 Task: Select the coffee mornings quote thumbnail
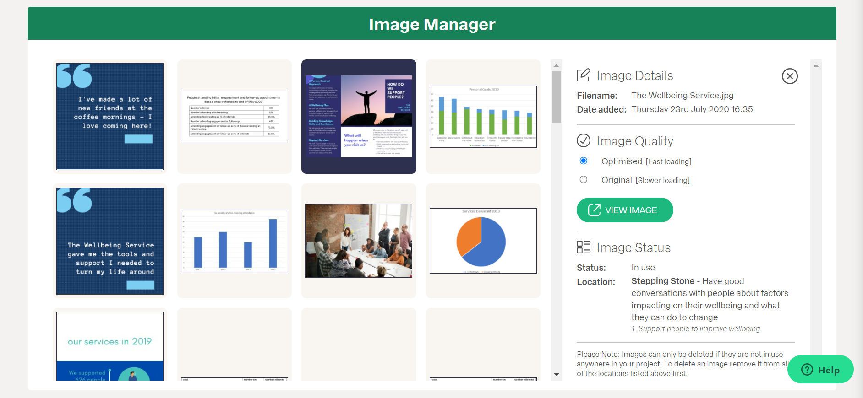click(110, 117)
